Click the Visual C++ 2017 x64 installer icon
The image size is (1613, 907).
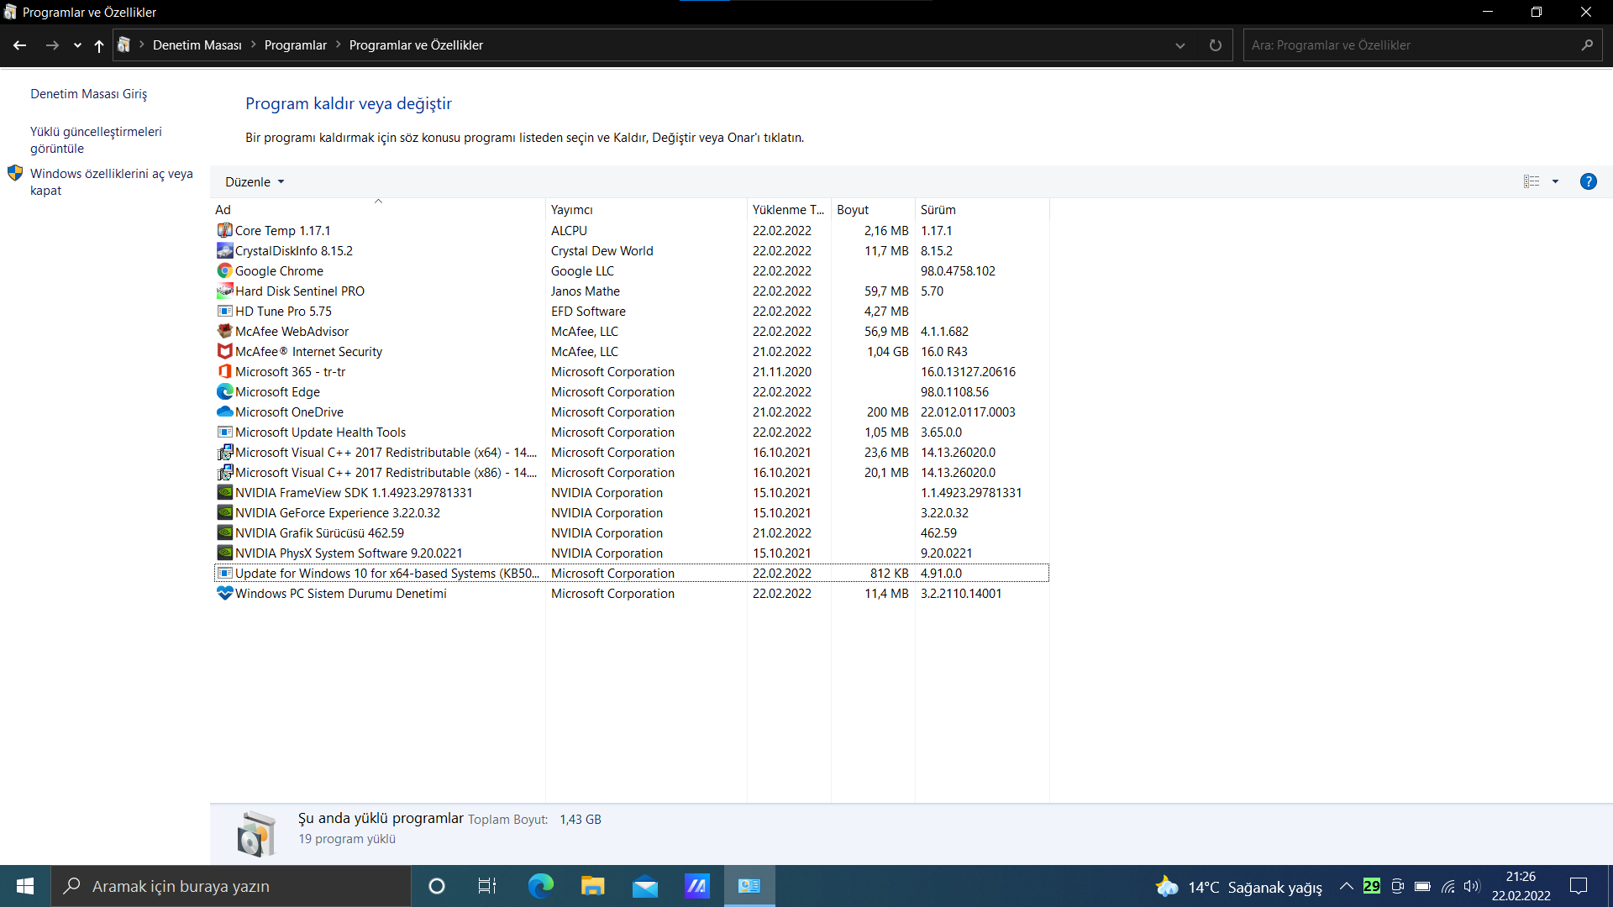click(x=224, y=452)
